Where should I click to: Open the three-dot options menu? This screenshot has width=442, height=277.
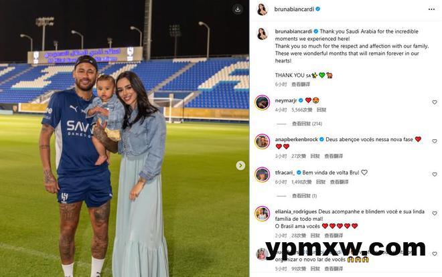point(431,9)
